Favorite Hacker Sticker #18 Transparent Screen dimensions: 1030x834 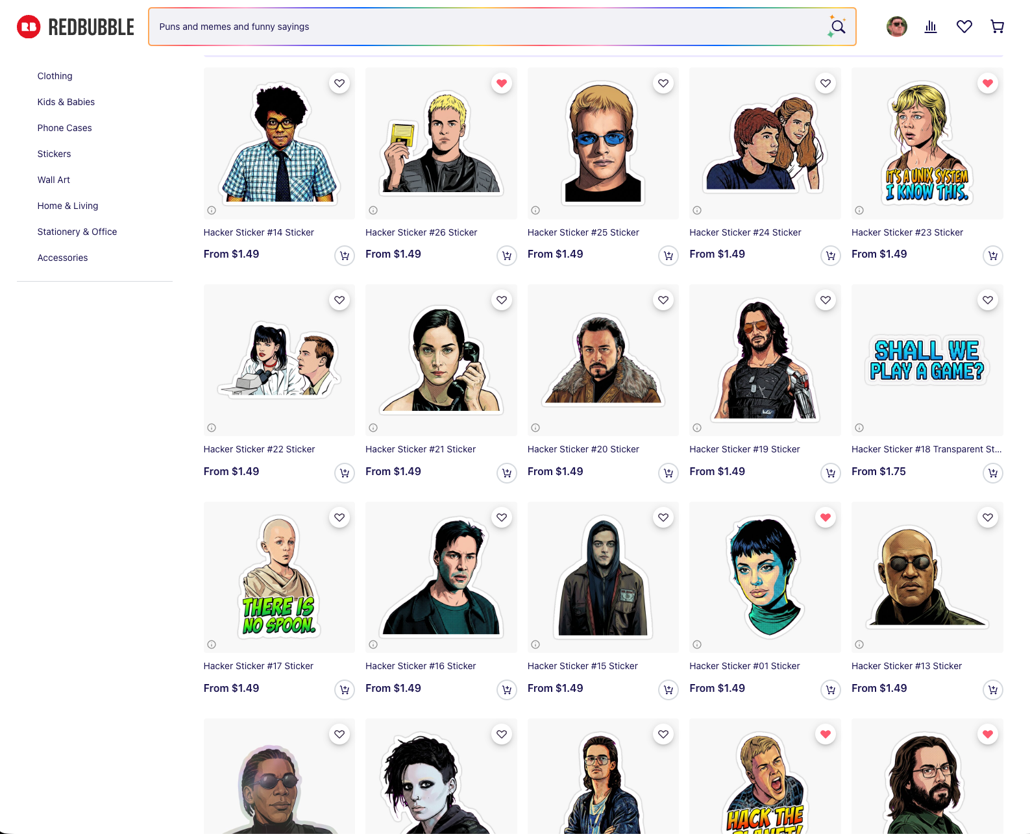[x=988, y=300]
